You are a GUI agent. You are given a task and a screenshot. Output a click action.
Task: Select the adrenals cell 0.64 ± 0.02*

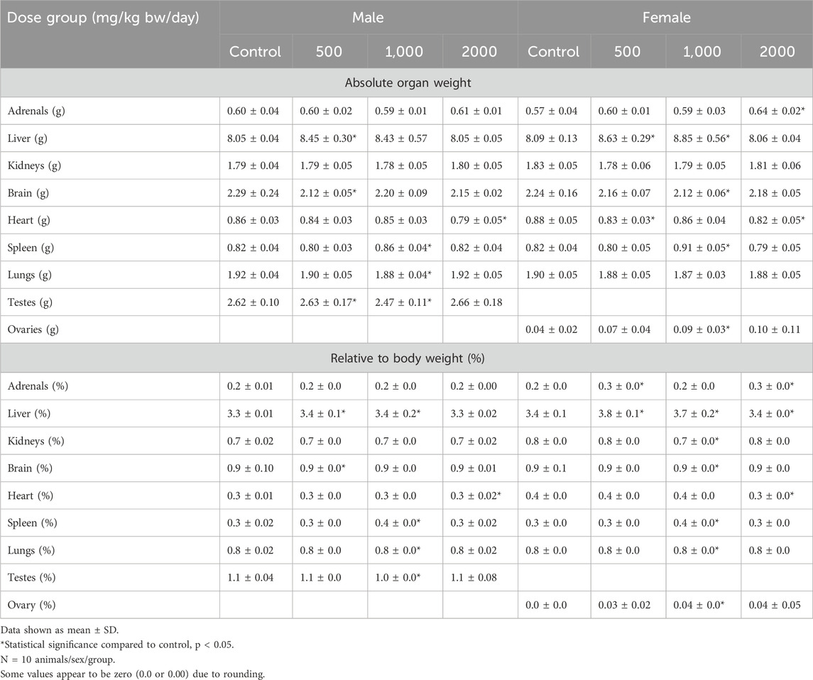coord(776,111)
